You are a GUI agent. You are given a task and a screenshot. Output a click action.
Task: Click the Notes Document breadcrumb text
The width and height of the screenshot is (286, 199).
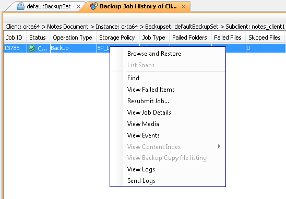click(68, 27)
